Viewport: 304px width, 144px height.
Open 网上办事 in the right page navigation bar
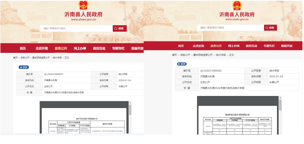234,46
